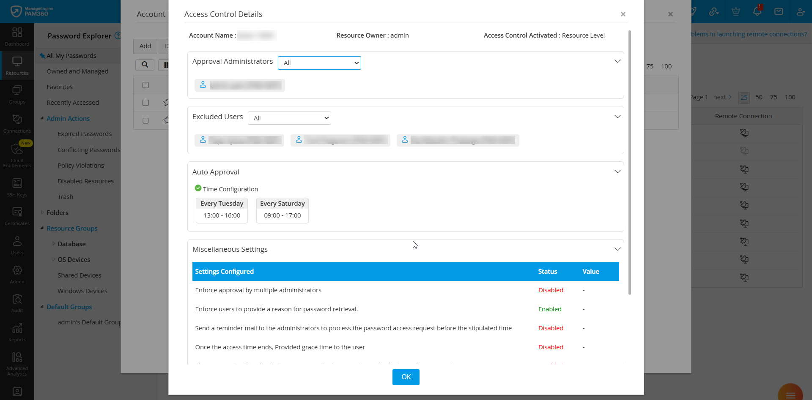The image size is (812, 400).
Task: Open the inbox envelope icon
Action: pyautogui.click(x=779, y=11)
